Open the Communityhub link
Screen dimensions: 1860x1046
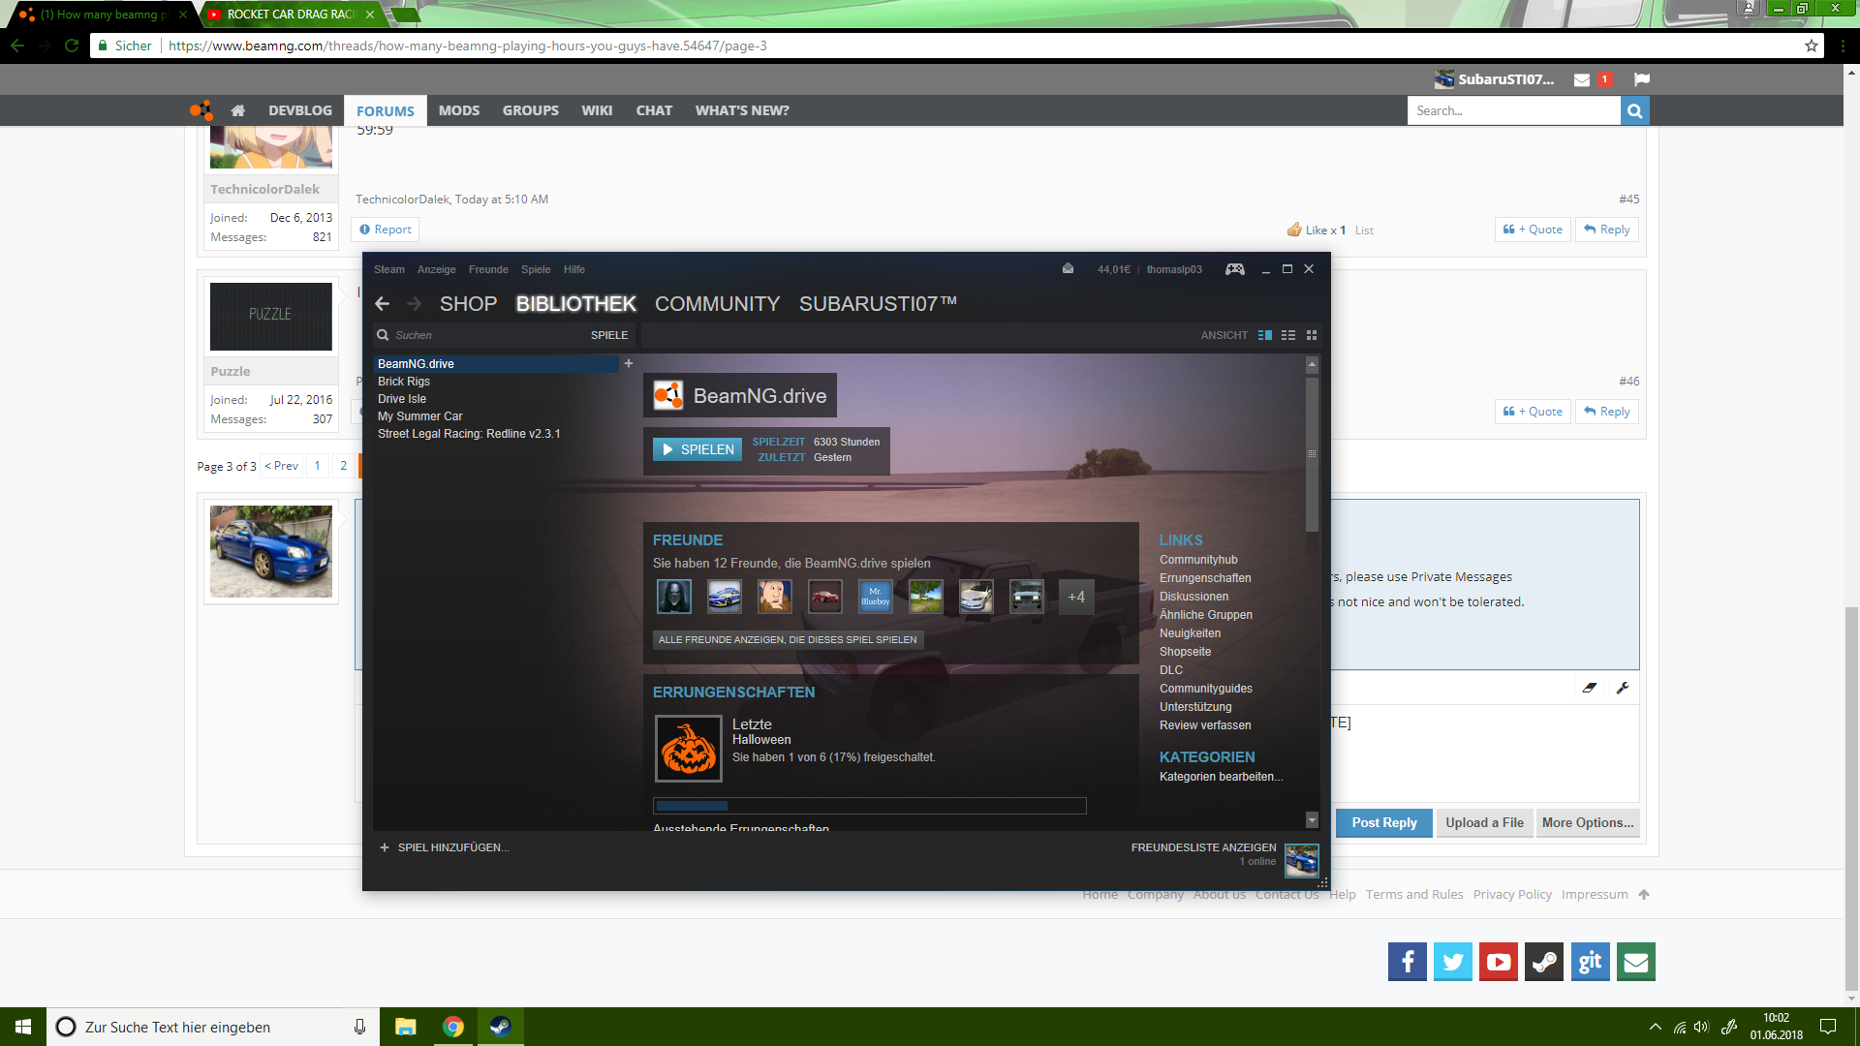[1198, 560]
